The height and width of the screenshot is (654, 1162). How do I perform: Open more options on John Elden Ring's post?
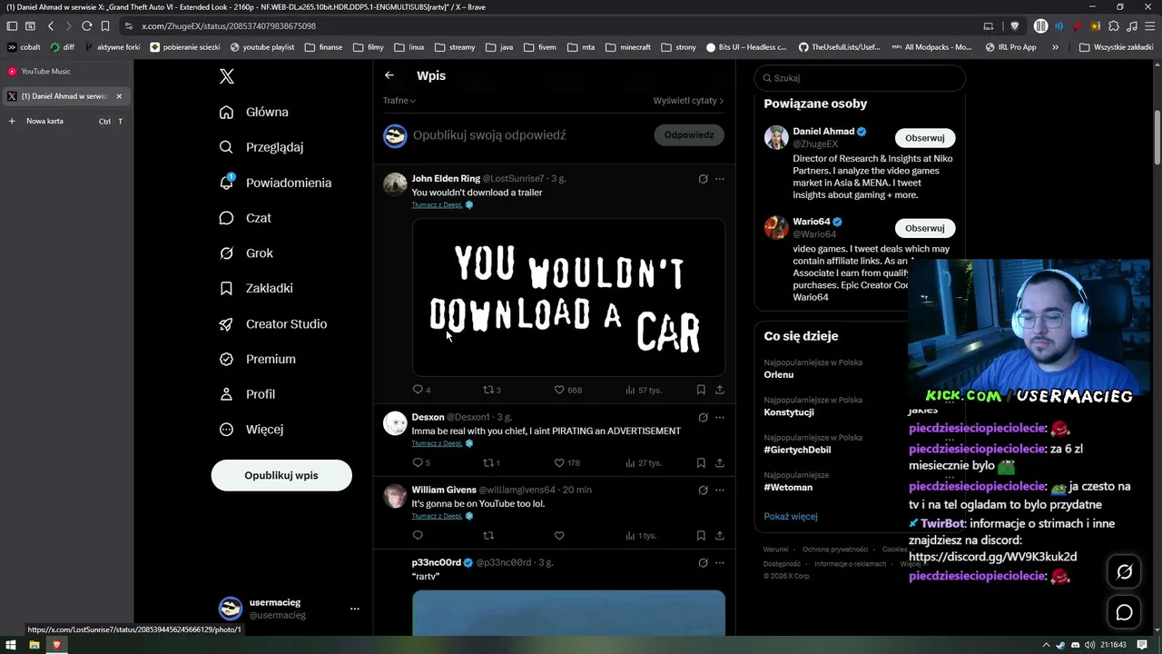coord(720,179)
